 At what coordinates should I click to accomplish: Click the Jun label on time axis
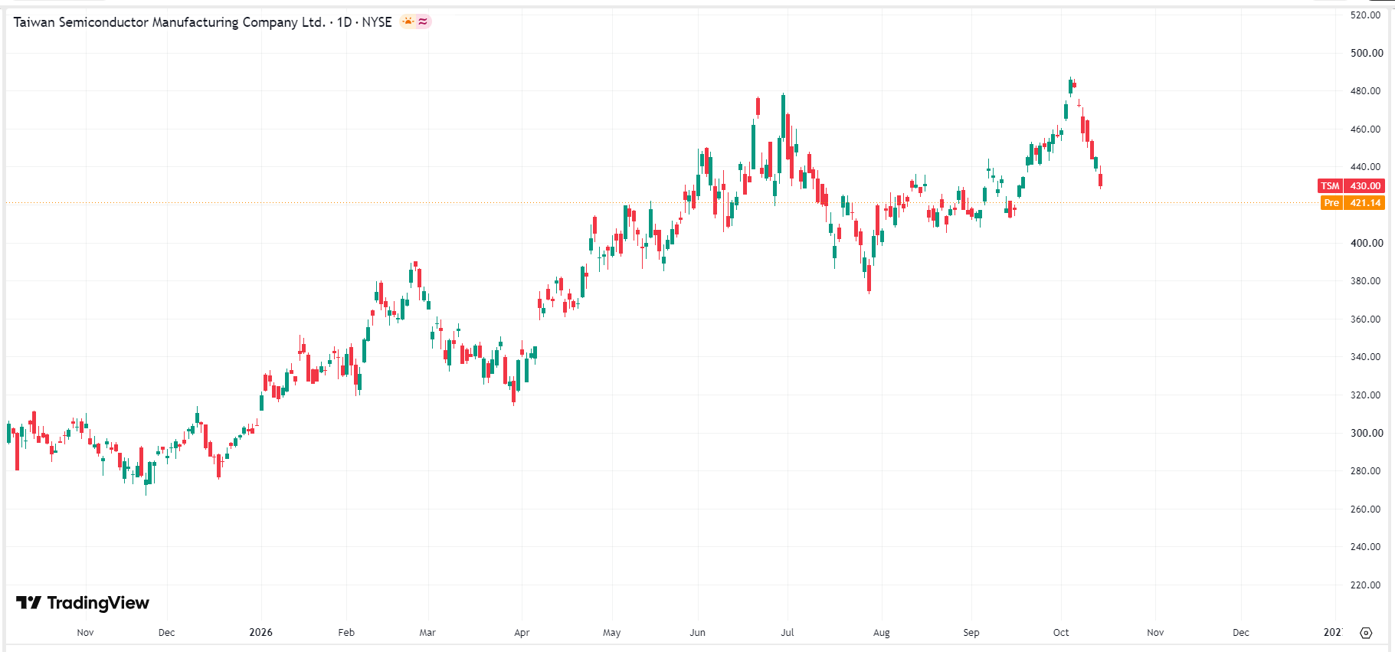pyautogui.click(x=697, y=633)
